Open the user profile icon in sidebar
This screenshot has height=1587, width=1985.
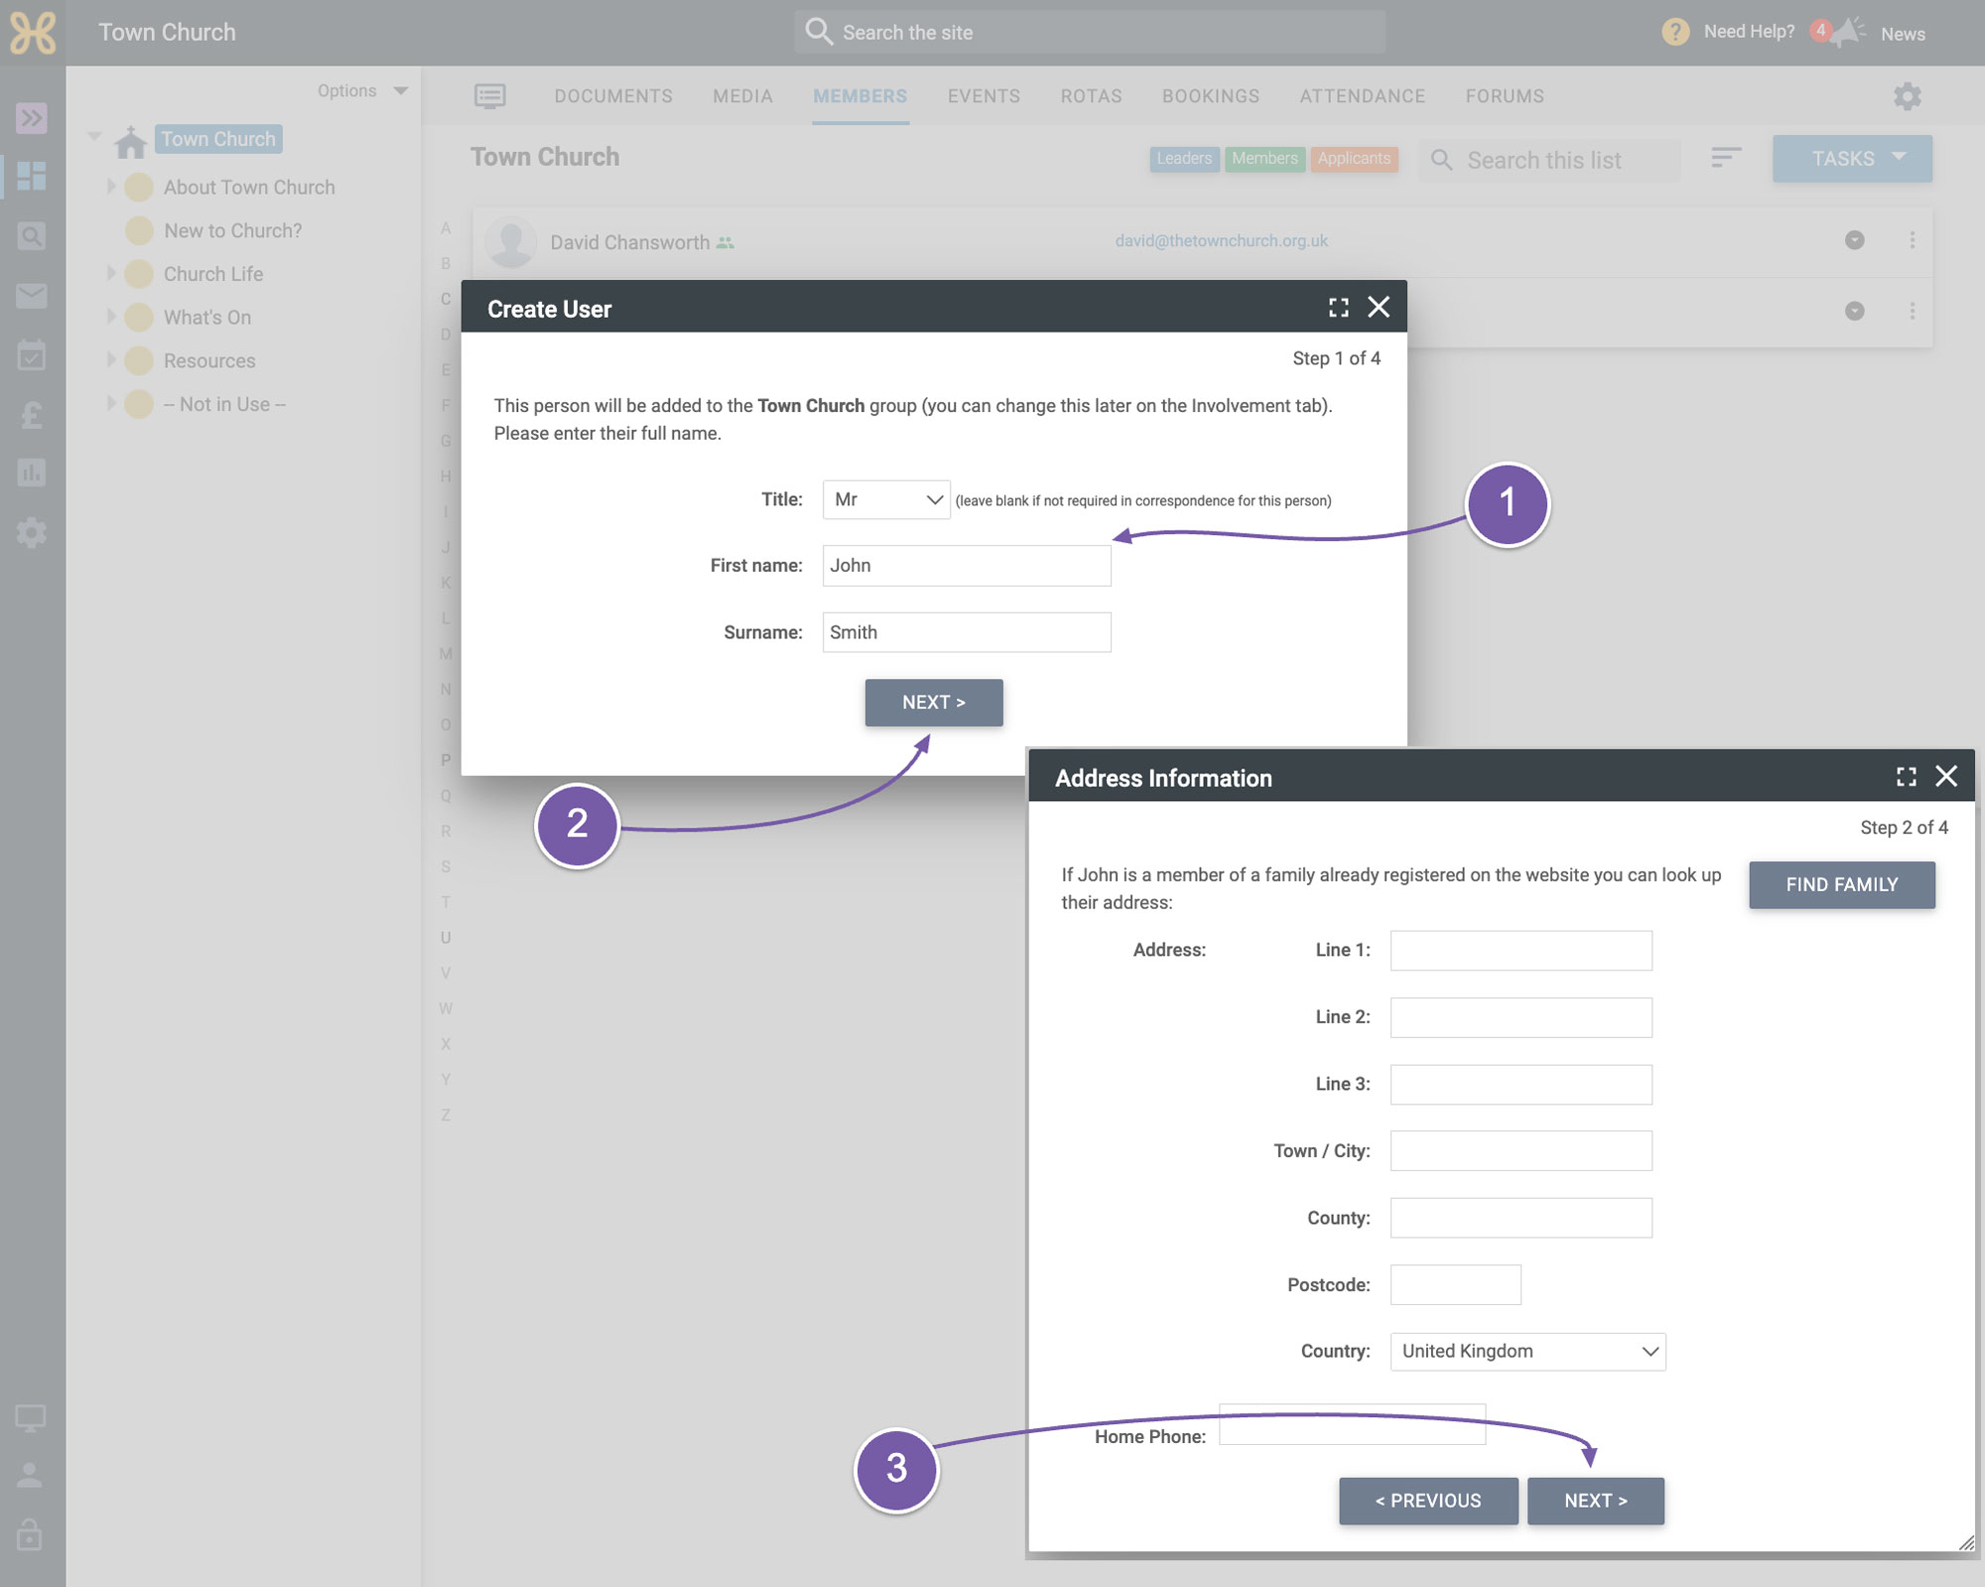[x=31, y=1476]
